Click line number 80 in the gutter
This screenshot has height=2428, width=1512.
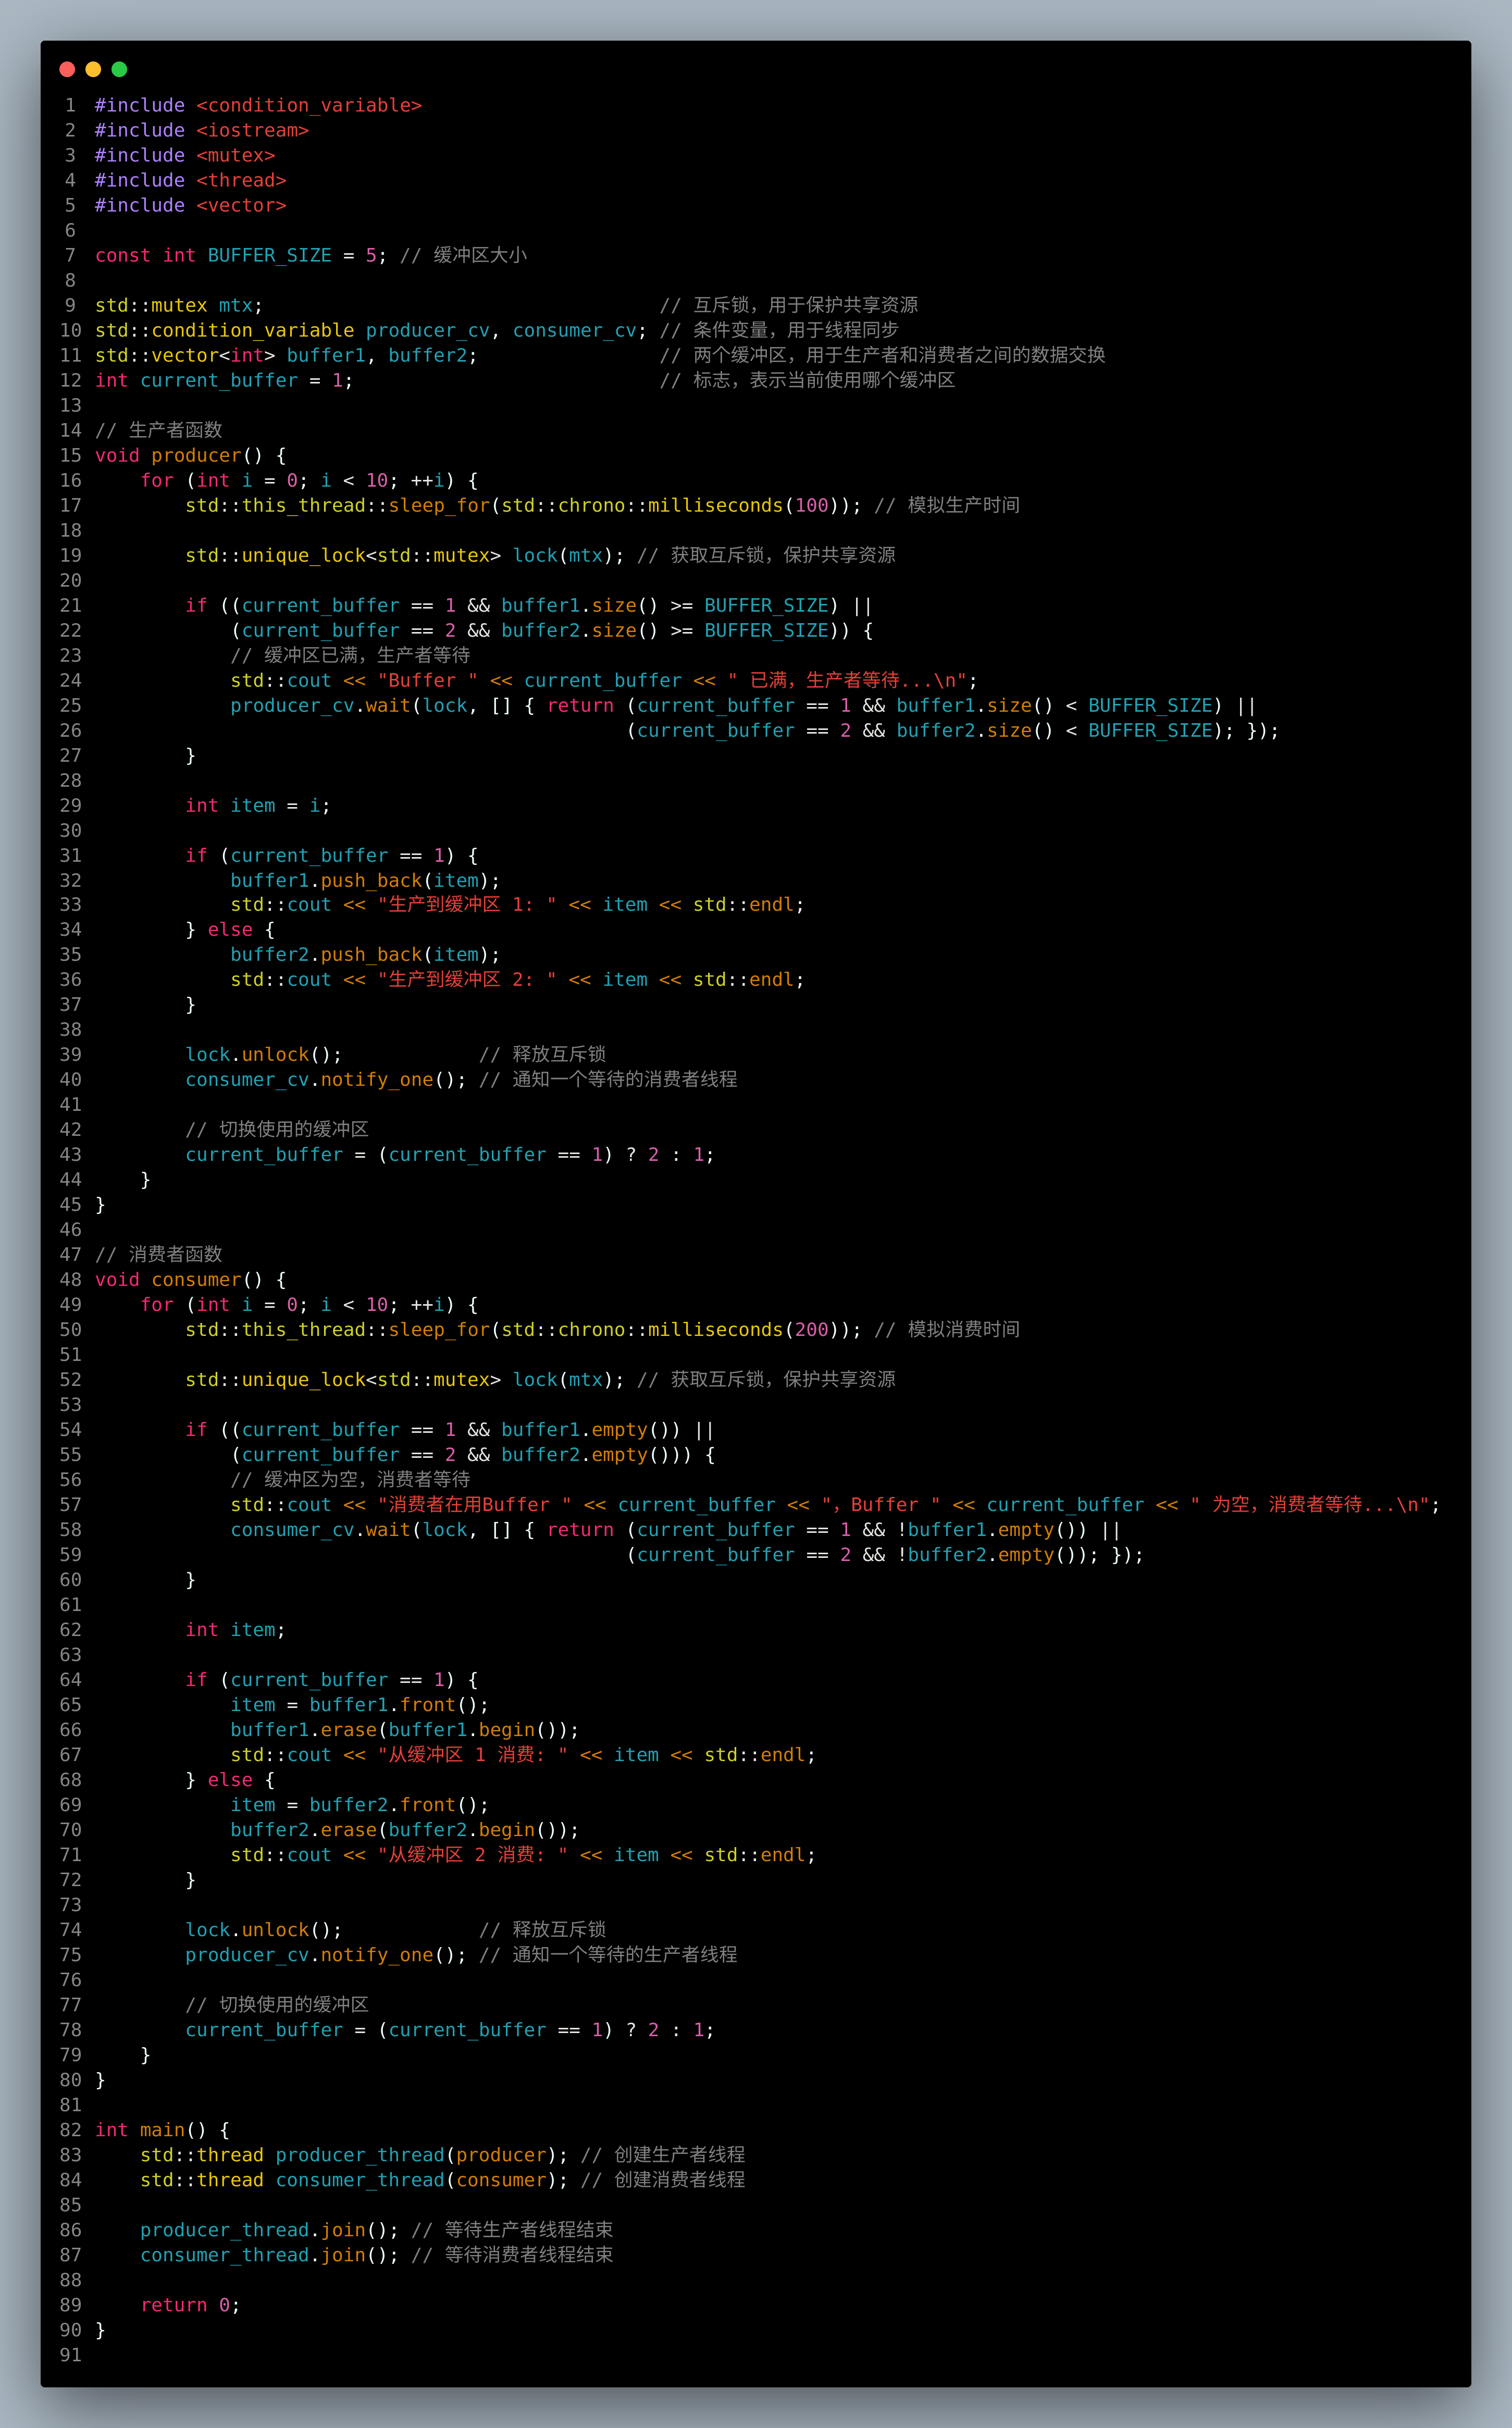(70, 2079)
